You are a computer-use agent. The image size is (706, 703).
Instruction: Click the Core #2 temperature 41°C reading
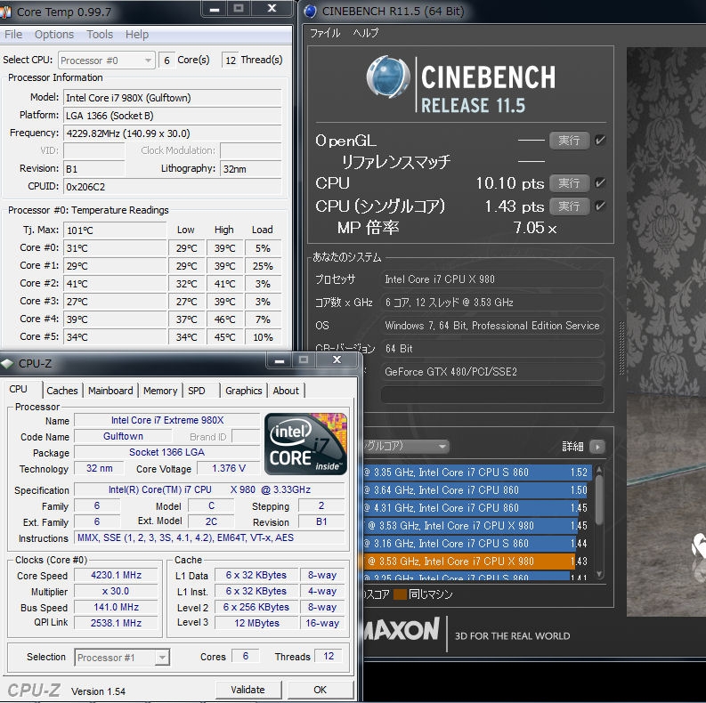pyautogui.click(x=115, y=284)
